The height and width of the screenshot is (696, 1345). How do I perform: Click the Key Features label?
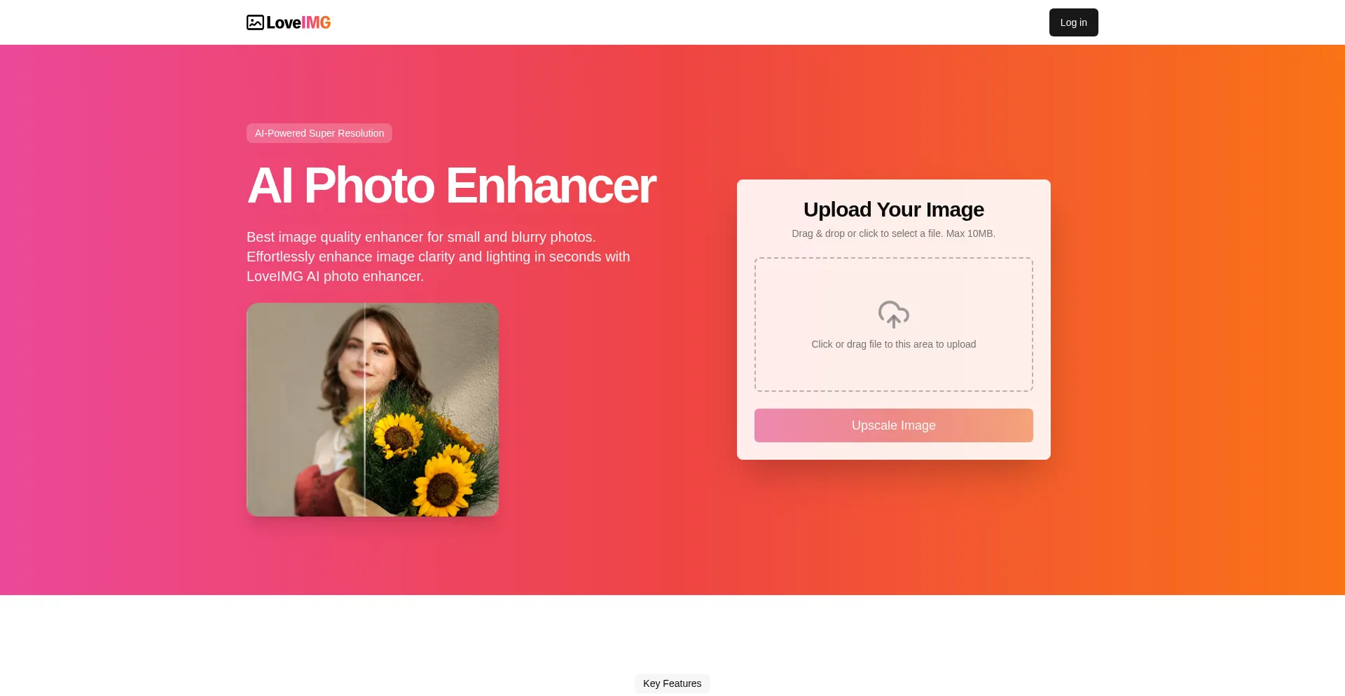(x=672, y=683)
